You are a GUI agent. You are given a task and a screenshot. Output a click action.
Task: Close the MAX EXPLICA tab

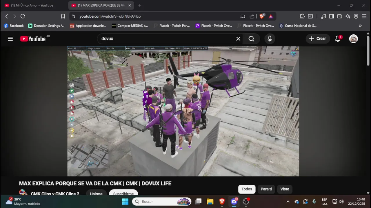click(130, 5)
